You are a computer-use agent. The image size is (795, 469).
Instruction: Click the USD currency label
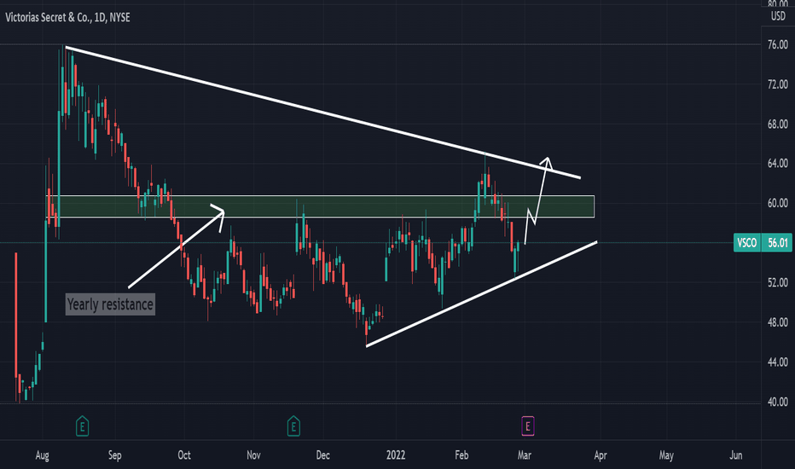pos(778,16)
